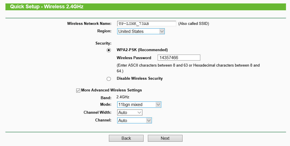Click the chevron arrow on Channel selector
Image resolution: width=290 pixels, height=146 pixels.
pyautogui.click(x=148, y=121)
